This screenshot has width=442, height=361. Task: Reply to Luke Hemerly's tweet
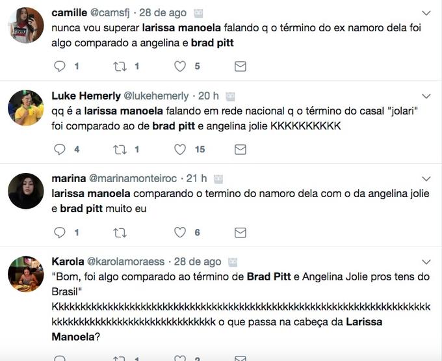(60, 150)
